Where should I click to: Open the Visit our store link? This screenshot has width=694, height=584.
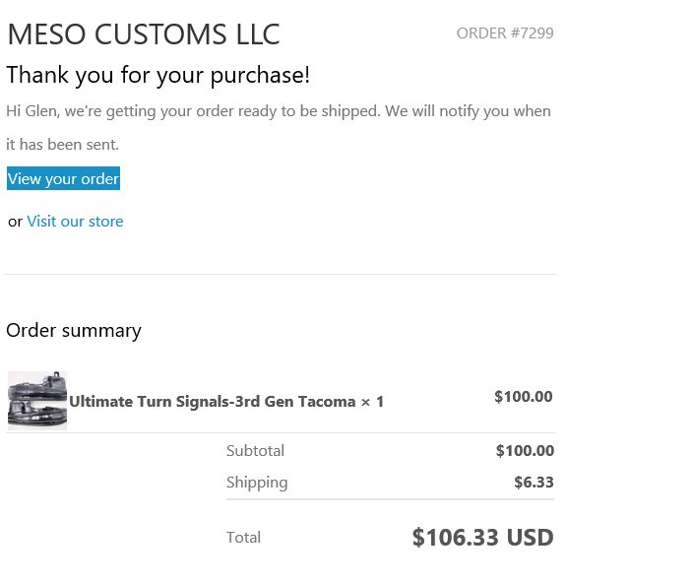pos(75,221)
